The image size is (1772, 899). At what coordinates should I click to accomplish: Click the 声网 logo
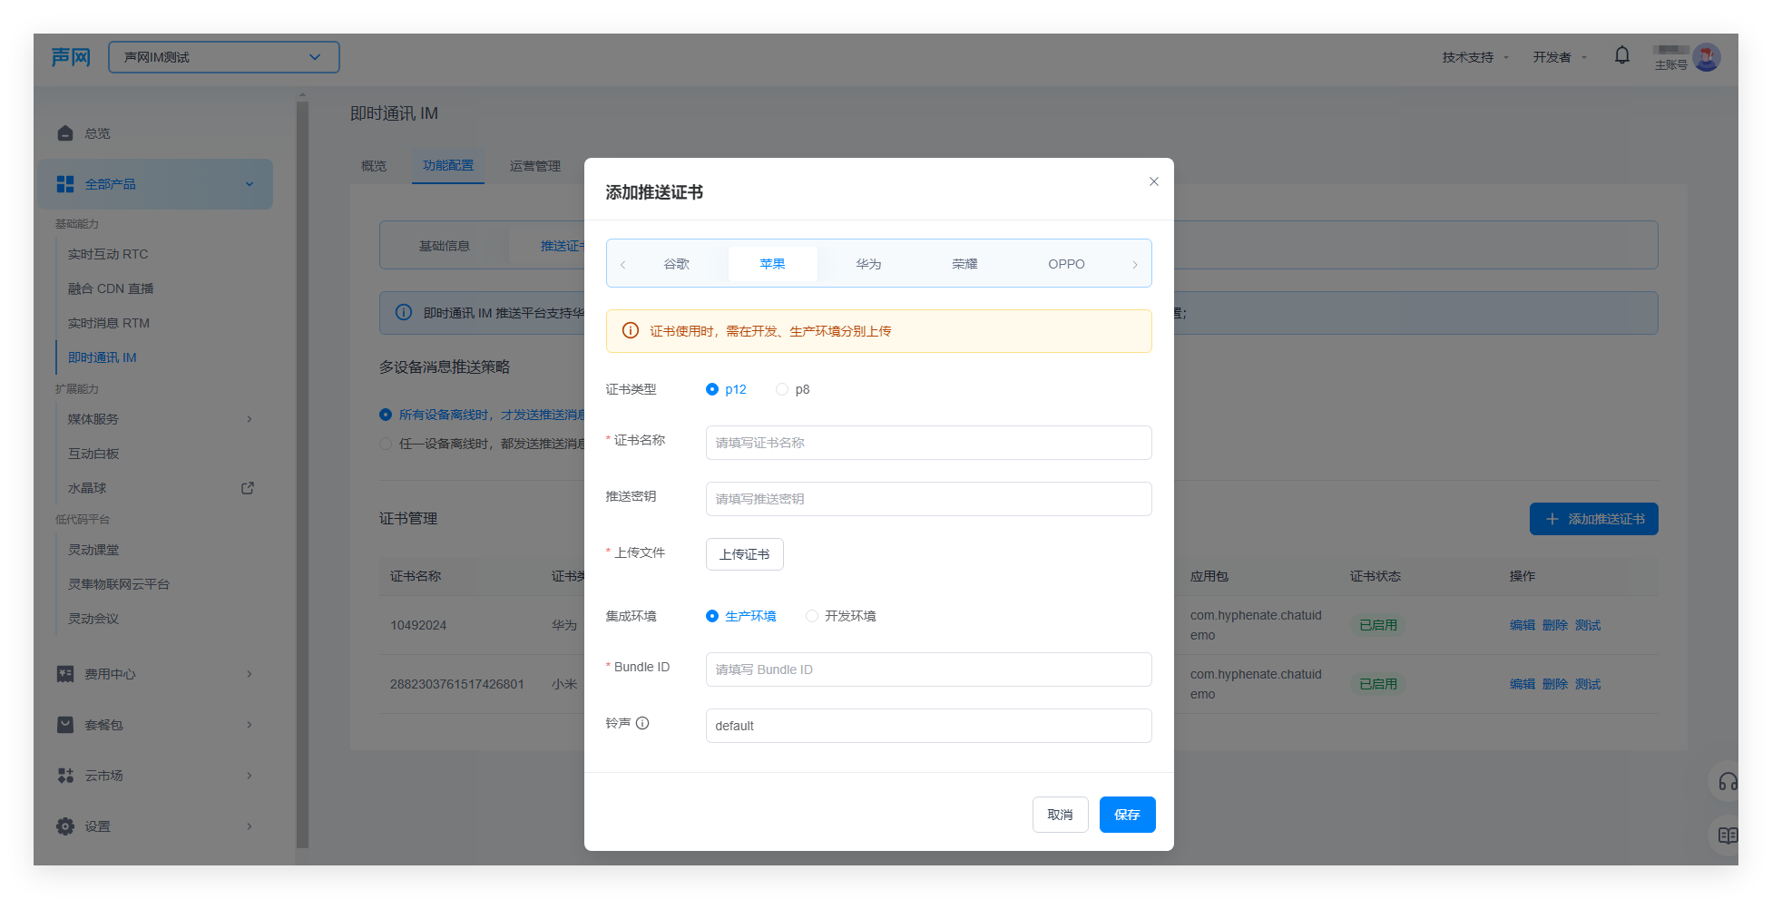(71, 57)
